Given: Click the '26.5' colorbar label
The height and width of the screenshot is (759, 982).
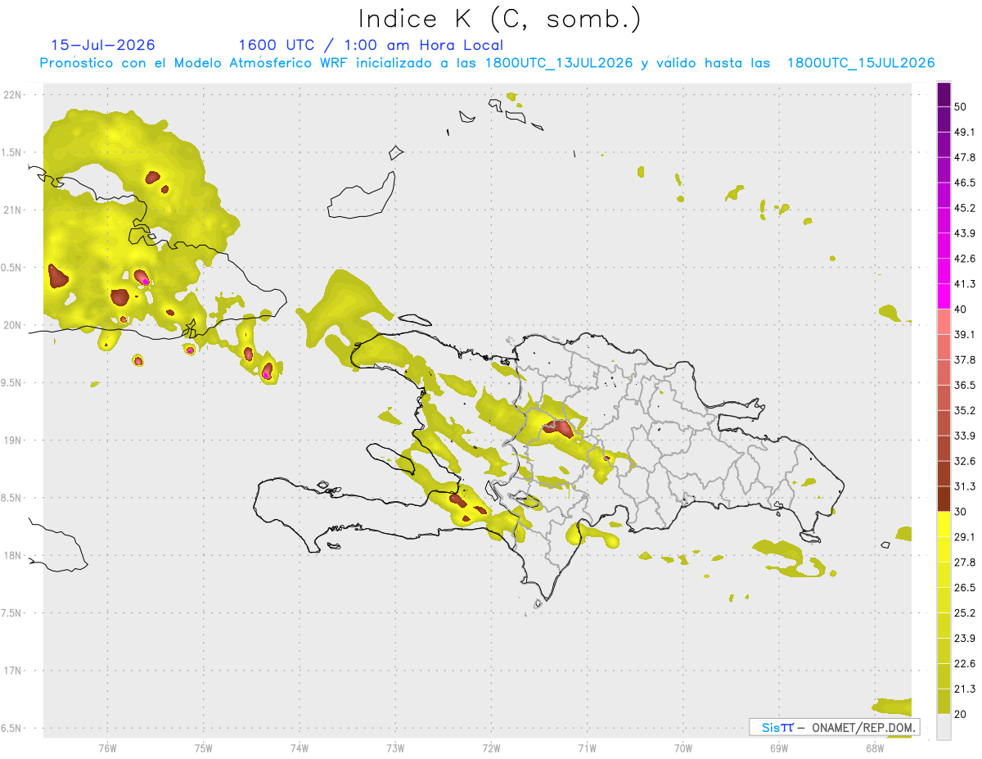Looking at the screenshot, I should [x=965, y=588].
